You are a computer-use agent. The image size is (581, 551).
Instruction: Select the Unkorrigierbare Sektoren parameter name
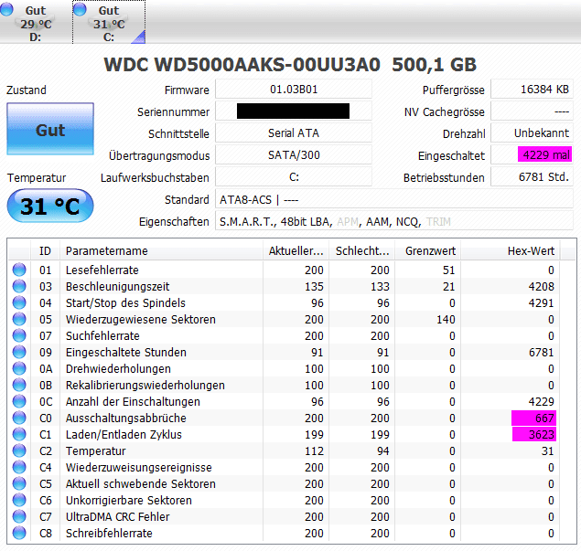(x=129, y=501)
